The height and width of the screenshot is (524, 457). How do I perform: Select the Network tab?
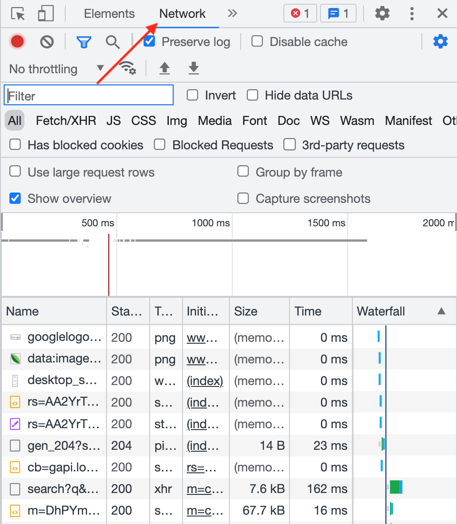[183, 14]
